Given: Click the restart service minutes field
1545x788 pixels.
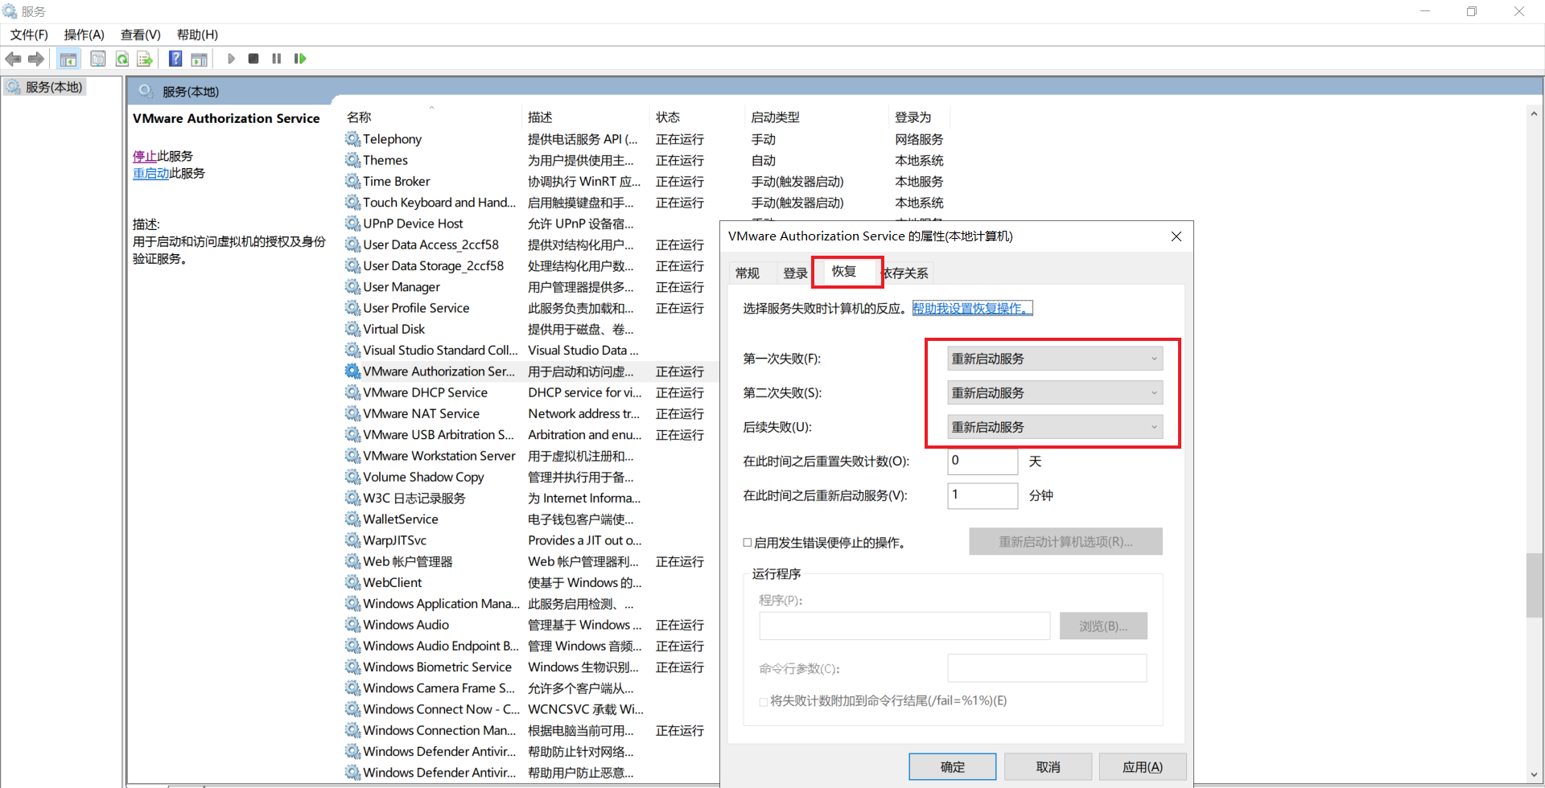Looking at the screenshot, I should (983, 495).
